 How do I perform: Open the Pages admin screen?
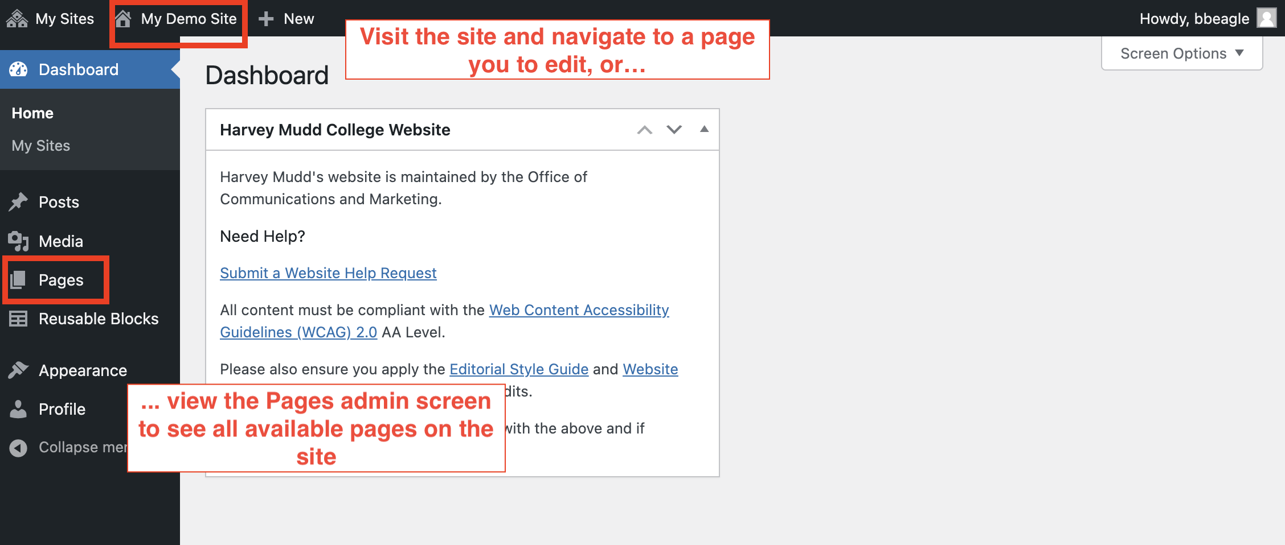(61, 280)
